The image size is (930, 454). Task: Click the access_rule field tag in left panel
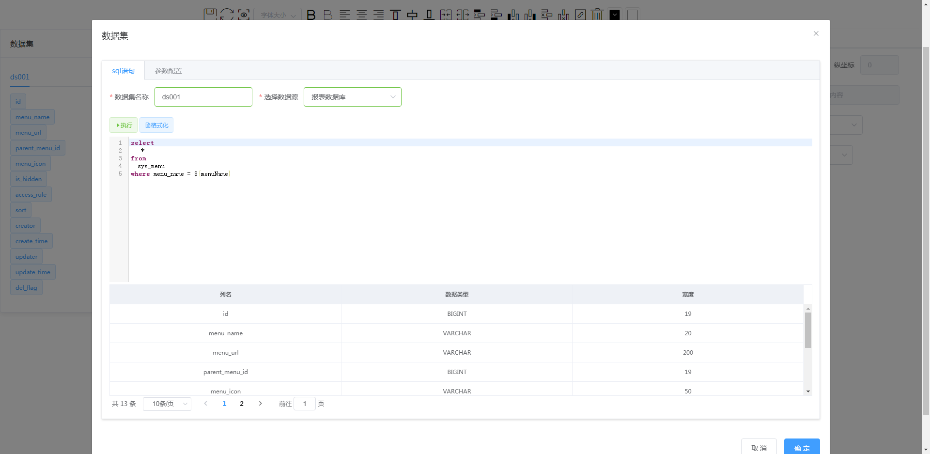click(31, 195)
